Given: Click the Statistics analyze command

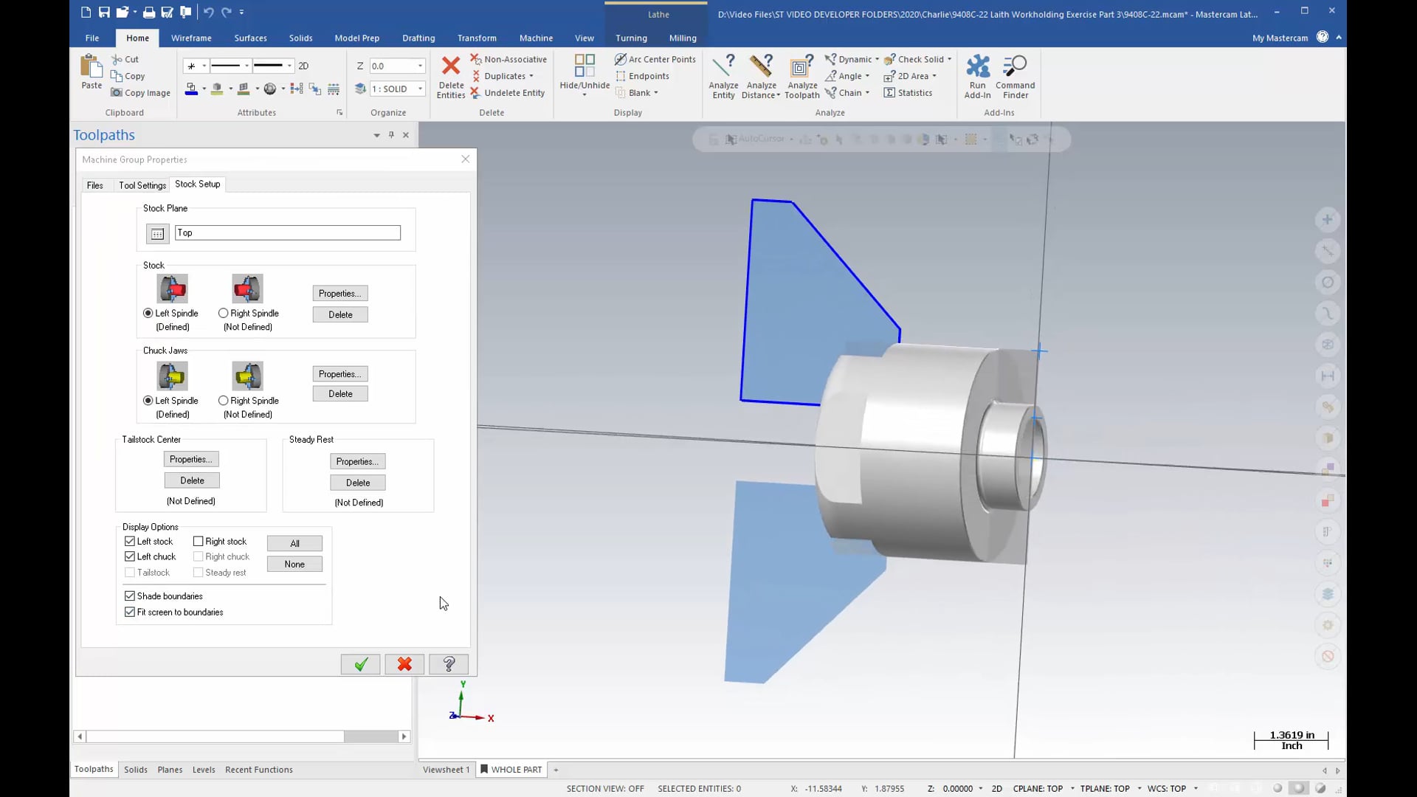Looking at the screenshot, I should coord(908,93).
